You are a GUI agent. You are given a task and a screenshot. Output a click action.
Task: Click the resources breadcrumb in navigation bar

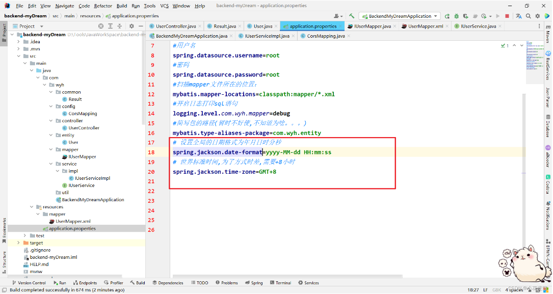[x=90, y=16]
